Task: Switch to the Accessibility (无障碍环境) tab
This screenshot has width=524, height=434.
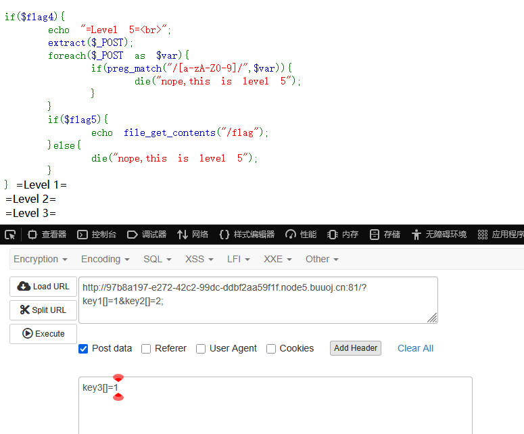Action: (439, 235)
